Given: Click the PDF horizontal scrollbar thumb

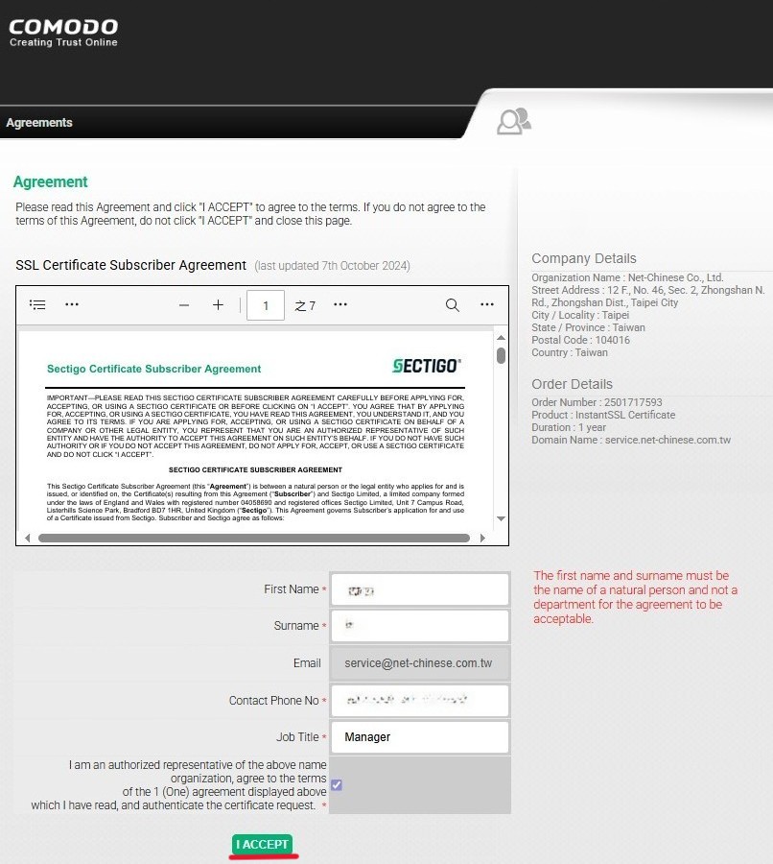Looking at the screenshot, I should click(254, 538).
